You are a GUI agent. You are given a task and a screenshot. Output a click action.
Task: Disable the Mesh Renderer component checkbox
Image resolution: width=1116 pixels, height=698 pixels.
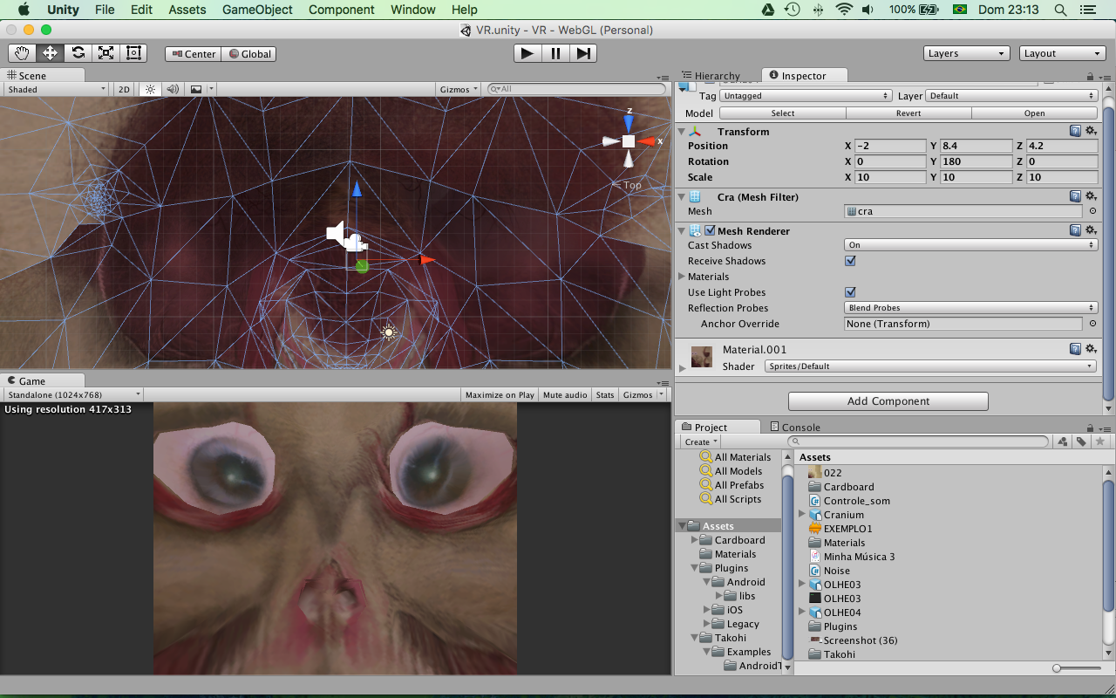pos(710,231)
